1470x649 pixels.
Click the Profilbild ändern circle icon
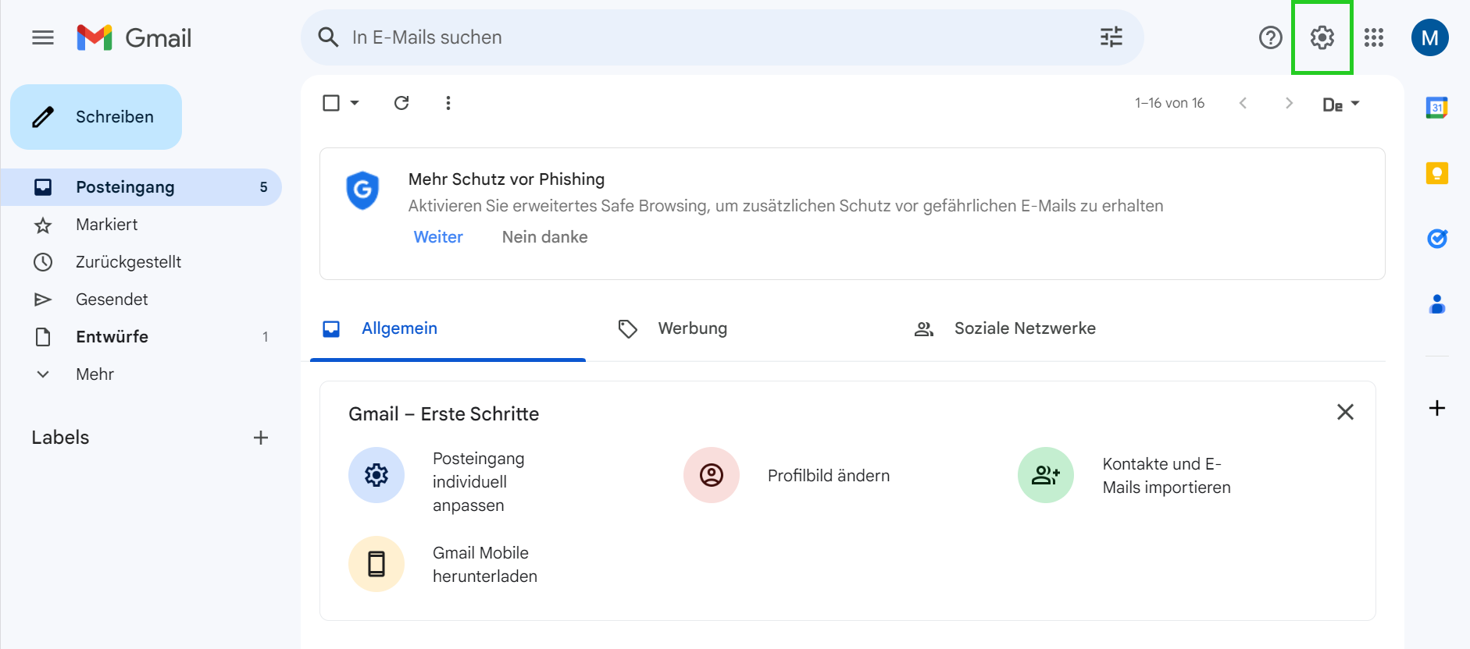(712, 475)
